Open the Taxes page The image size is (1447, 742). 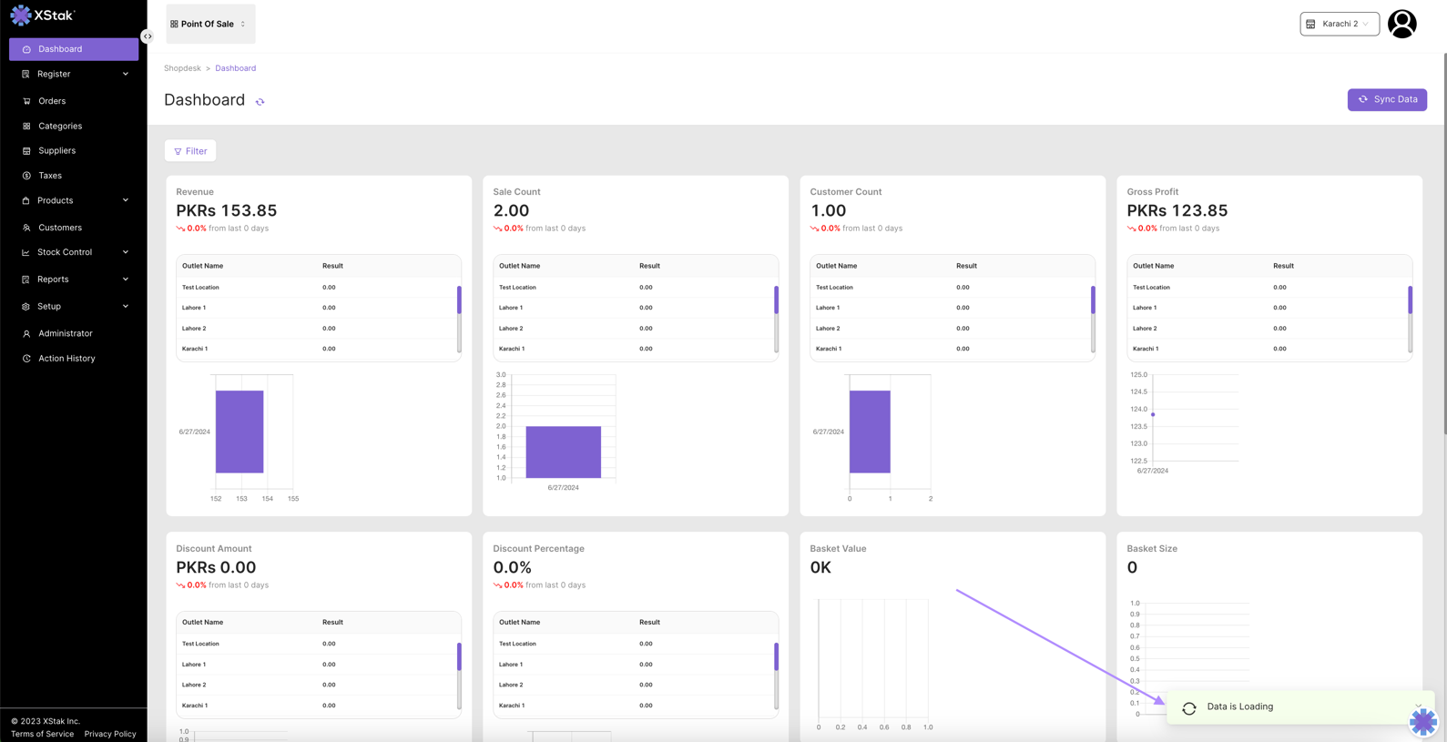[50, 176]
